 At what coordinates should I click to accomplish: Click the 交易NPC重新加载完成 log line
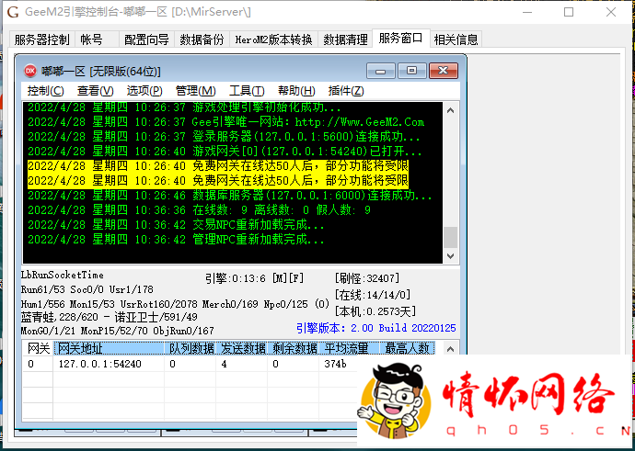(x=176, y=225)
